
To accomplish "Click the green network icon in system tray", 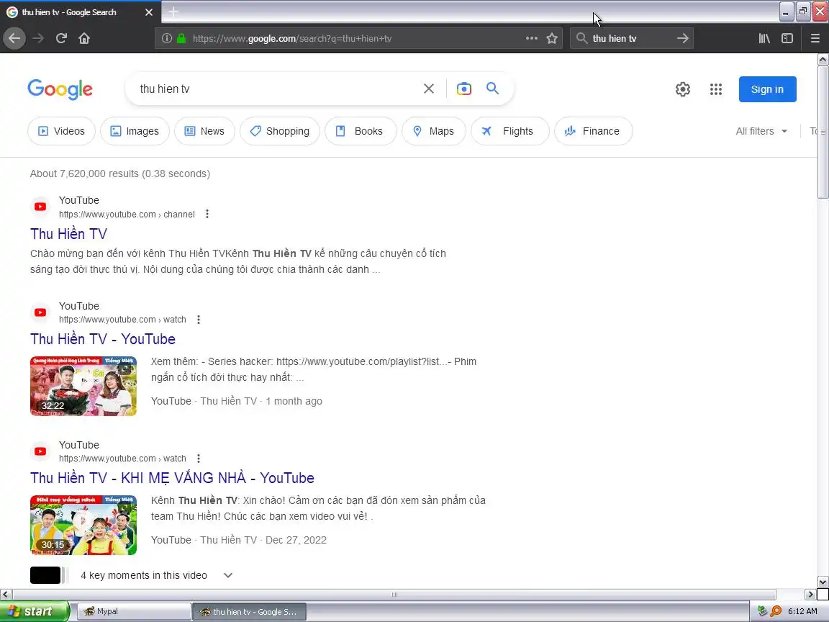I will tap(762, 611).
